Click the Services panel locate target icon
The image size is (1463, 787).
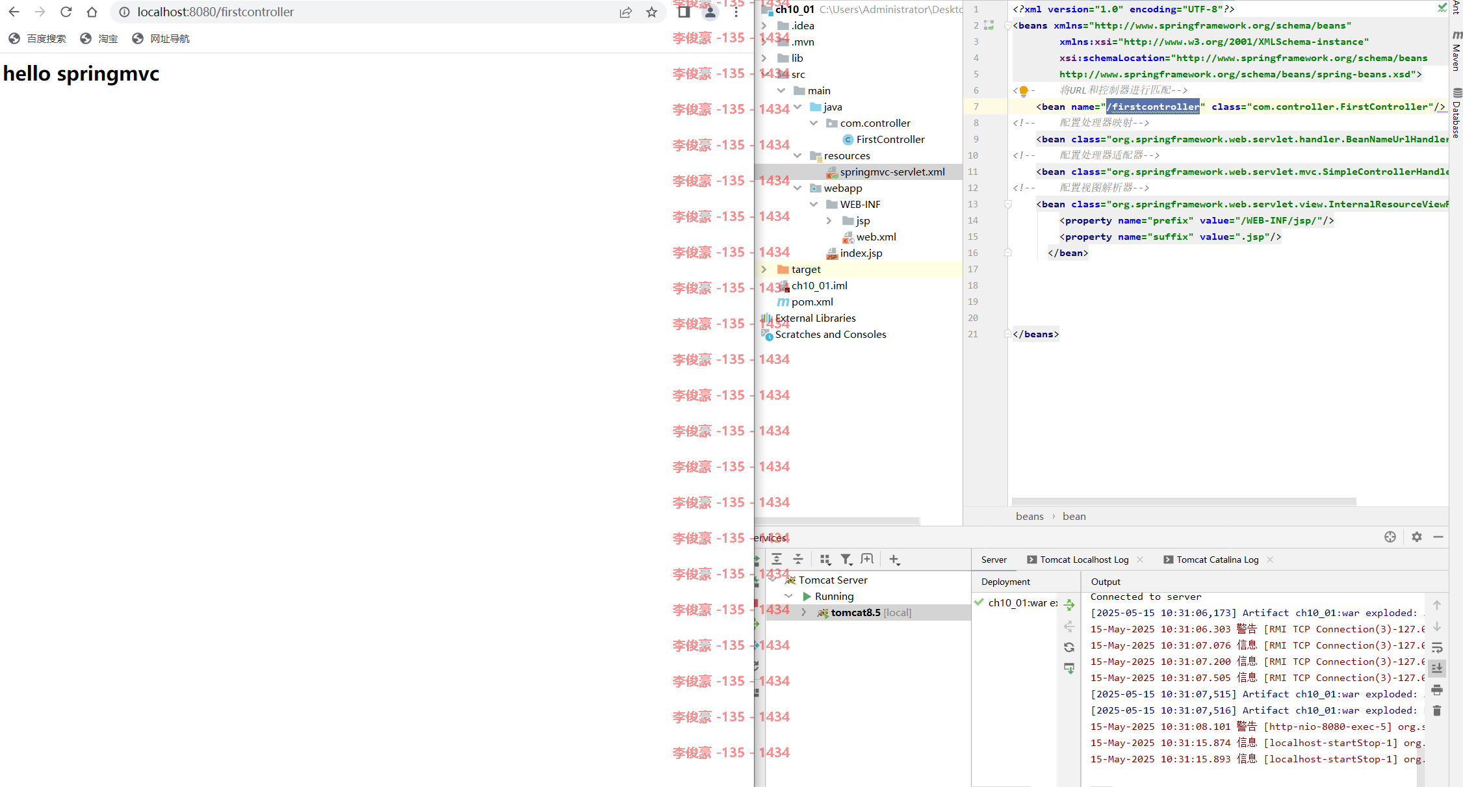tap(1390, 537)
